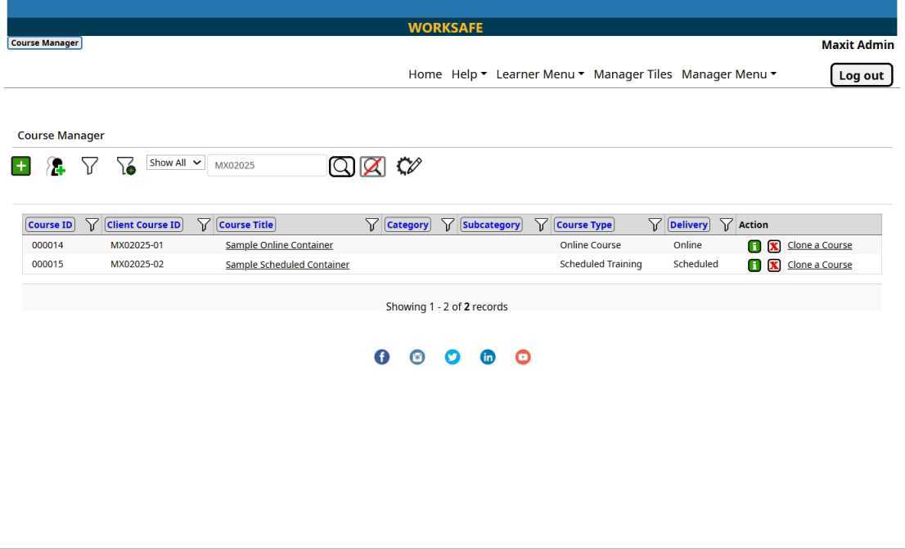
Task: Clone the Sample Online Container course
Action: (819, 245)
